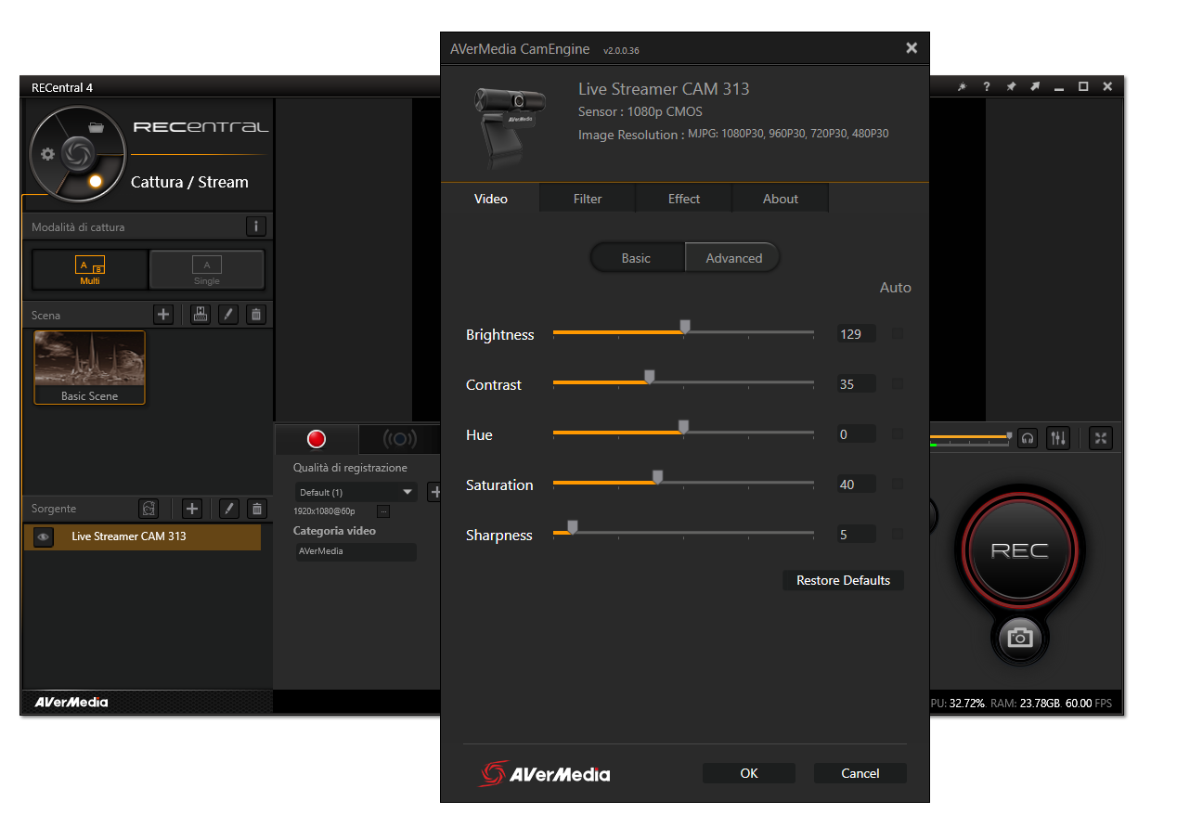Click the Brightness value field showing 129

point(856,334)
